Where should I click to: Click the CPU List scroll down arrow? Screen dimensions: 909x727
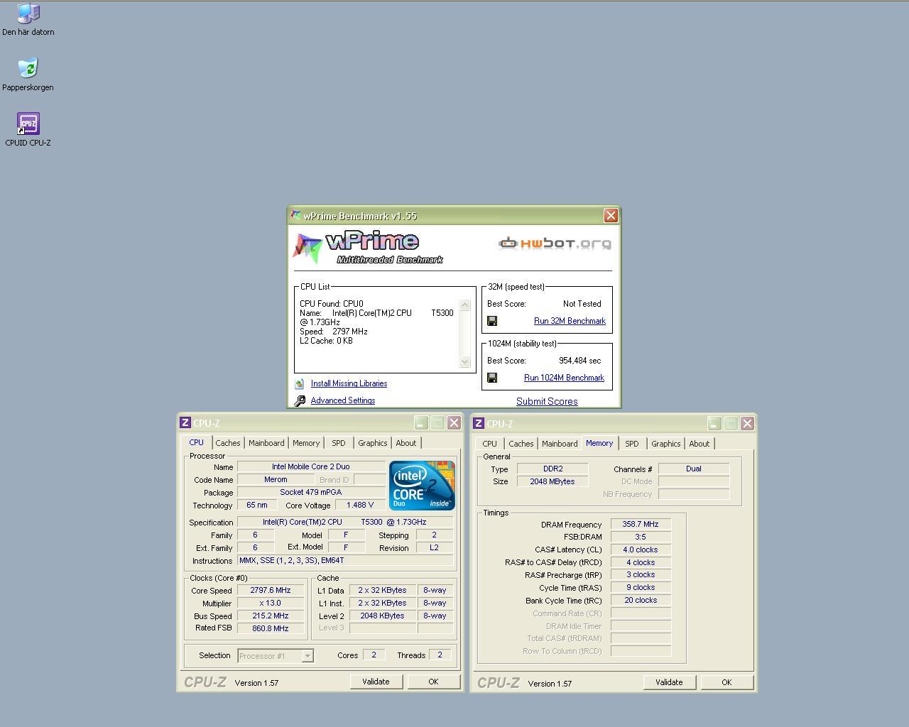tap(465, 361)
